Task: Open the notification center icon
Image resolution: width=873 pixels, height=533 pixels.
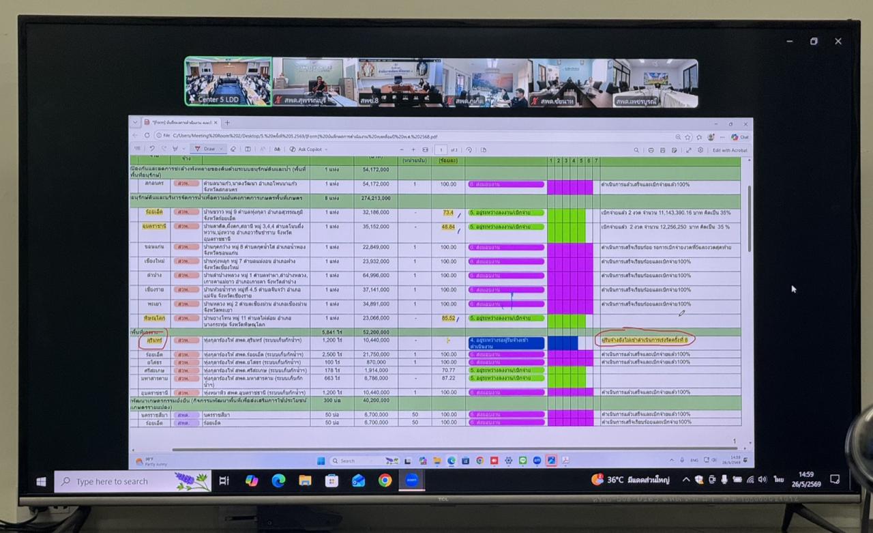Action: tap(835, 480)
